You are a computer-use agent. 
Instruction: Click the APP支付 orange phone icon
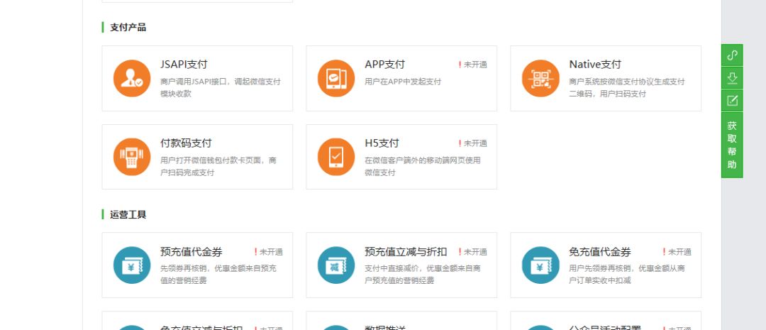(336, 78)
